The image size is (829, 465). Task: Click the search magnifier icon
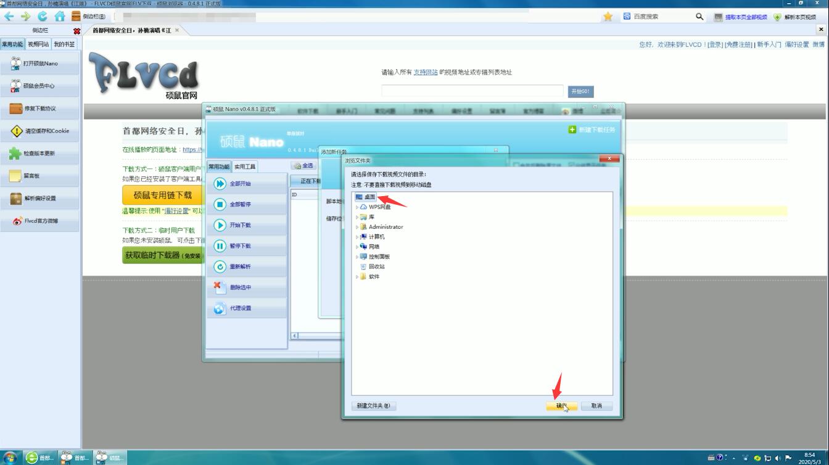(699, 17)
